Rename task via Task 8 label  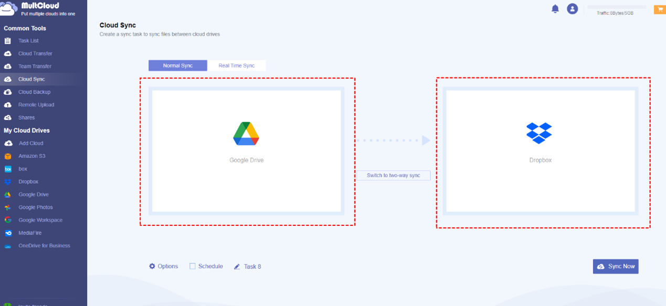(252, 267)
